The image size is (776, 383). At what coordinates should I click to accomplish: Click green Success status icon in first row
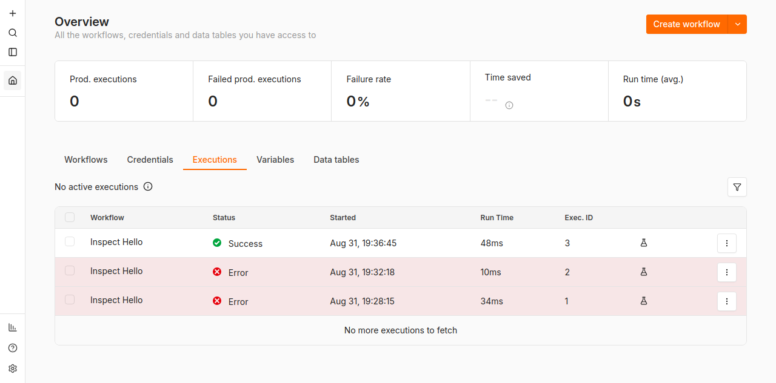217,243
